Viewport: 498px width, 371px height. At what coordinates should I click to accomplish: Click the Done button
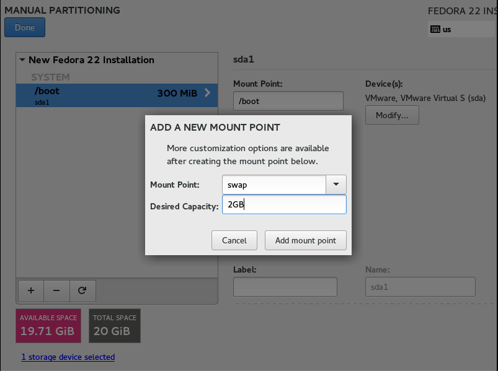click(25, 27)
